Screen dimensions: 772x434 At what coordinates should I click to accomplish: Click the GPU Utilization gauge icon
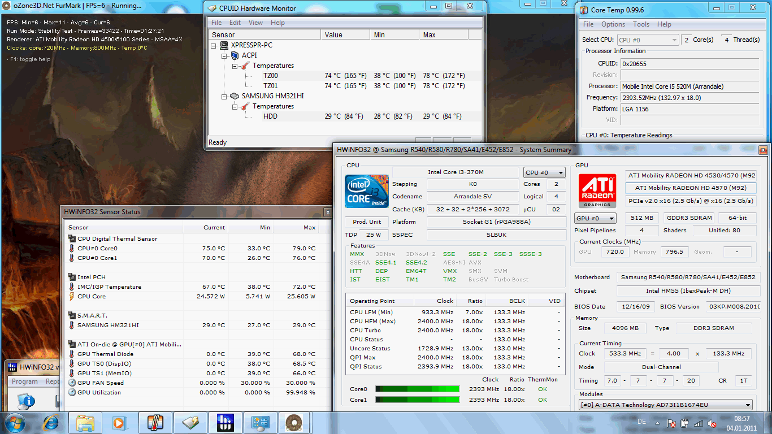pyautogui.click(x=72, y=392)
